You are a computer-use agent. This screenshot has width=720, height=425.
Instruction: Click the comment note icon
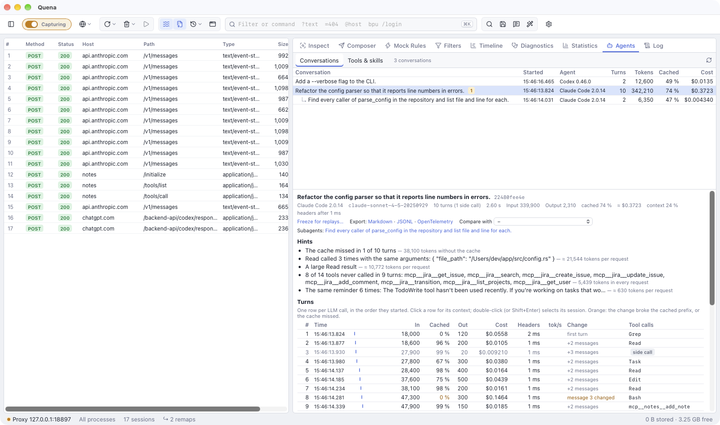[517, 24]
